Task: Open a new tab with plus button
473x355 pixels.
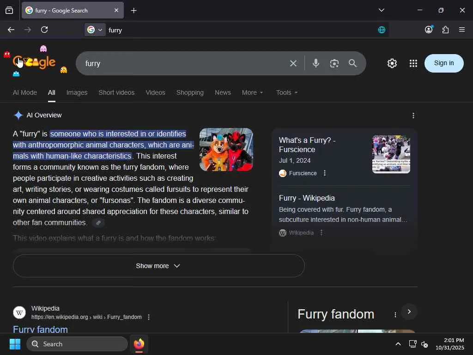Action: tap(133, 11)
